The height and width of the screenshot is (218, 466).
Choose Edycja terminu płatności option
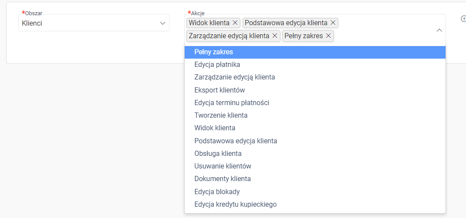[315, 102]
